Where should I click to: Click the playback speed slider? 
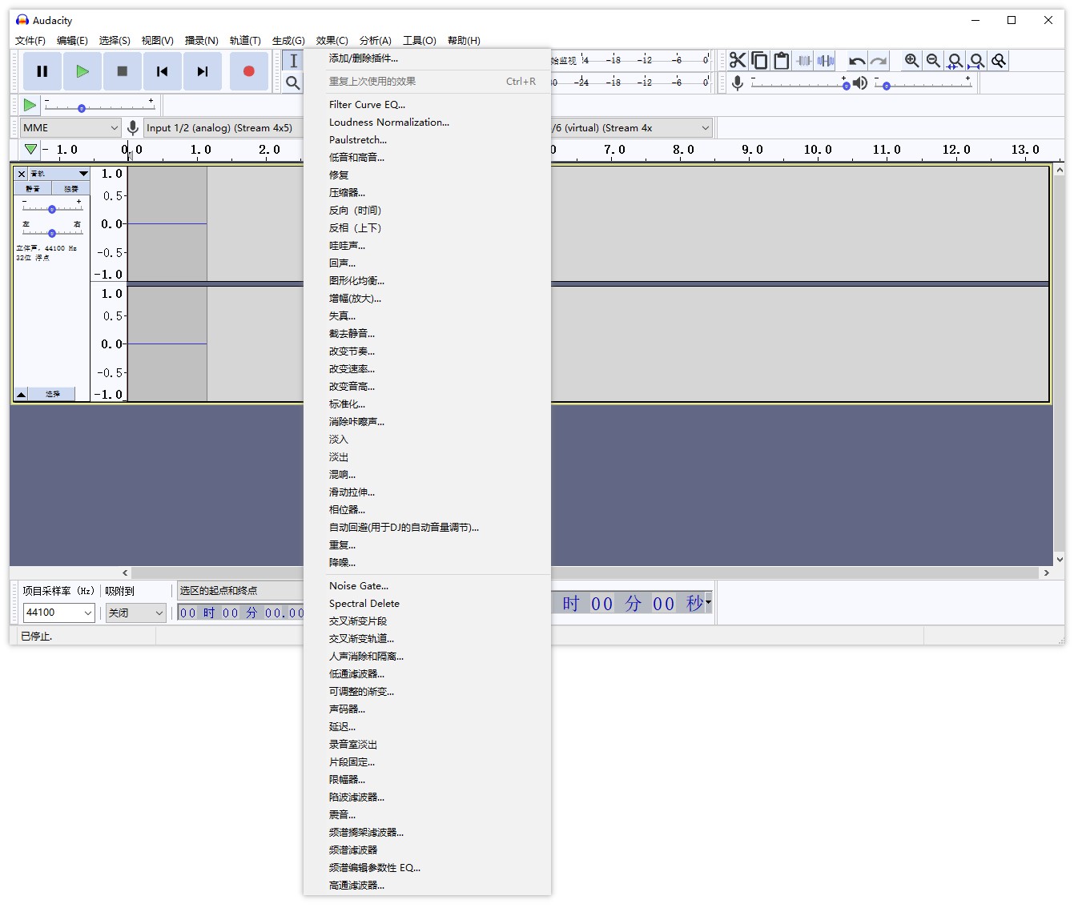99,106
